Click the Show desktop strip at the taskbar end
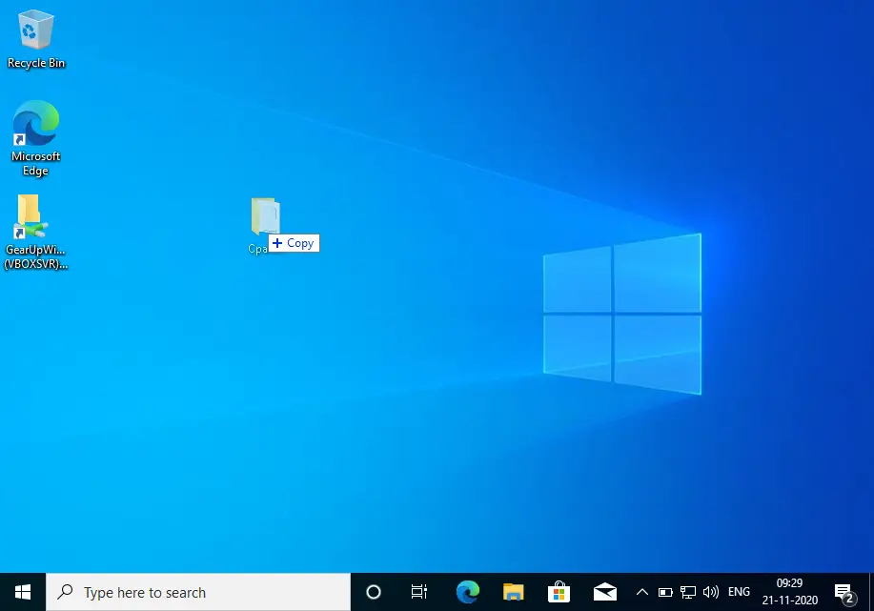Screen dimensions: 874x611 click(x=871, y=592)
